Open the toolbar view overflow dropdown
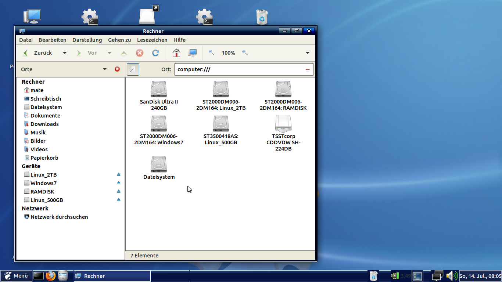The width and height of the screenshot is (502, 282). (308, 53)
